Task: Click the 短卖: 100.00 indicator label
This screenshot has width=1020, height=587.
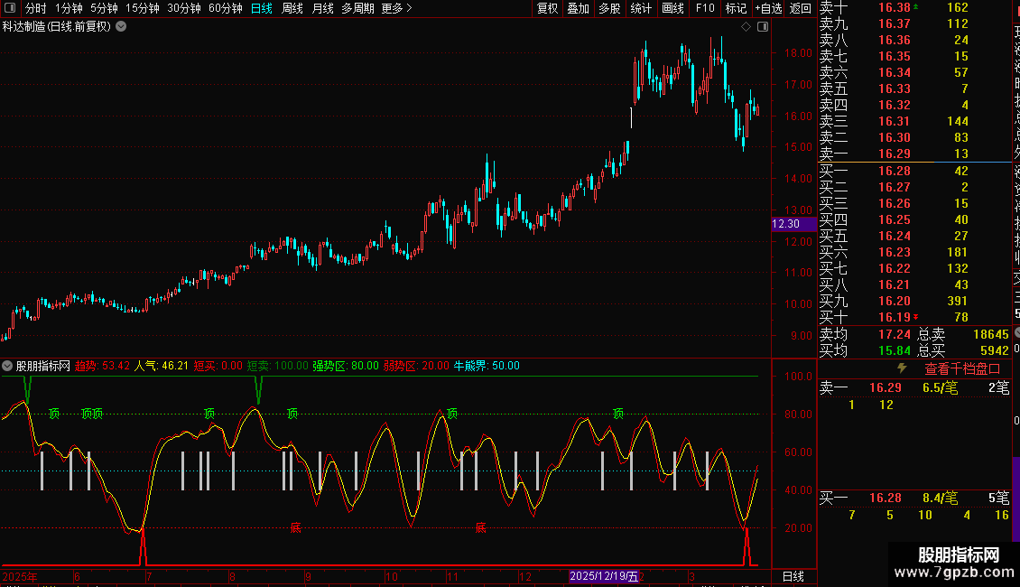Action: click(x=278, y=366)
